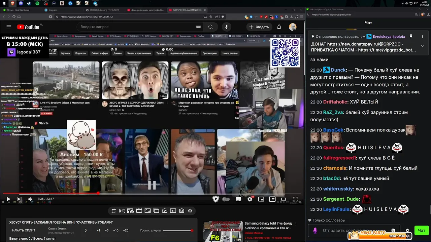The width and height of the screenshot is (431, 242).
Task: Add +1 minute to split
Action: [x=98, y=231]
